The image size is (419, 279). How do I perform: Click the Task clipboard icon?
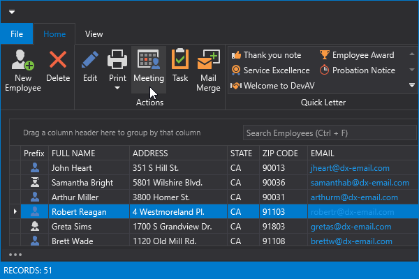coord(180,61)
